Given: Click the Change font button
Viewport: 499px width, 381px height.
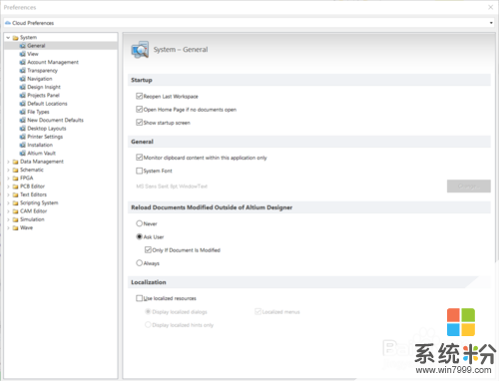Looking at the screenshot, I should (x=469, y=187).
